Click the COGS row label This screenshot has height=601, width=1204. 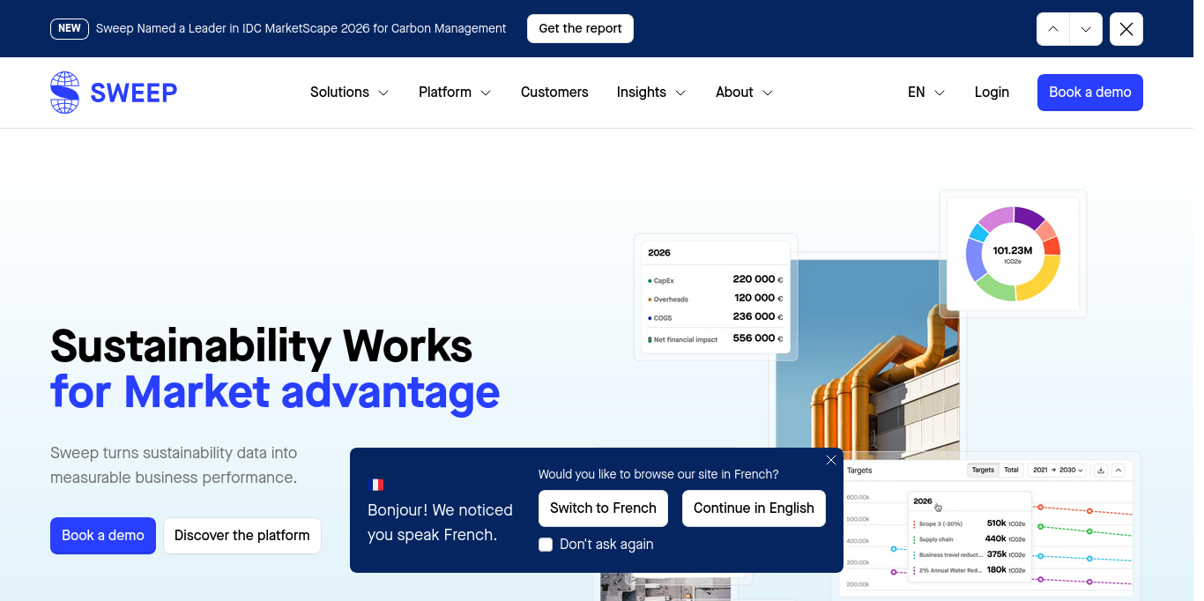[x=662, y=318]
